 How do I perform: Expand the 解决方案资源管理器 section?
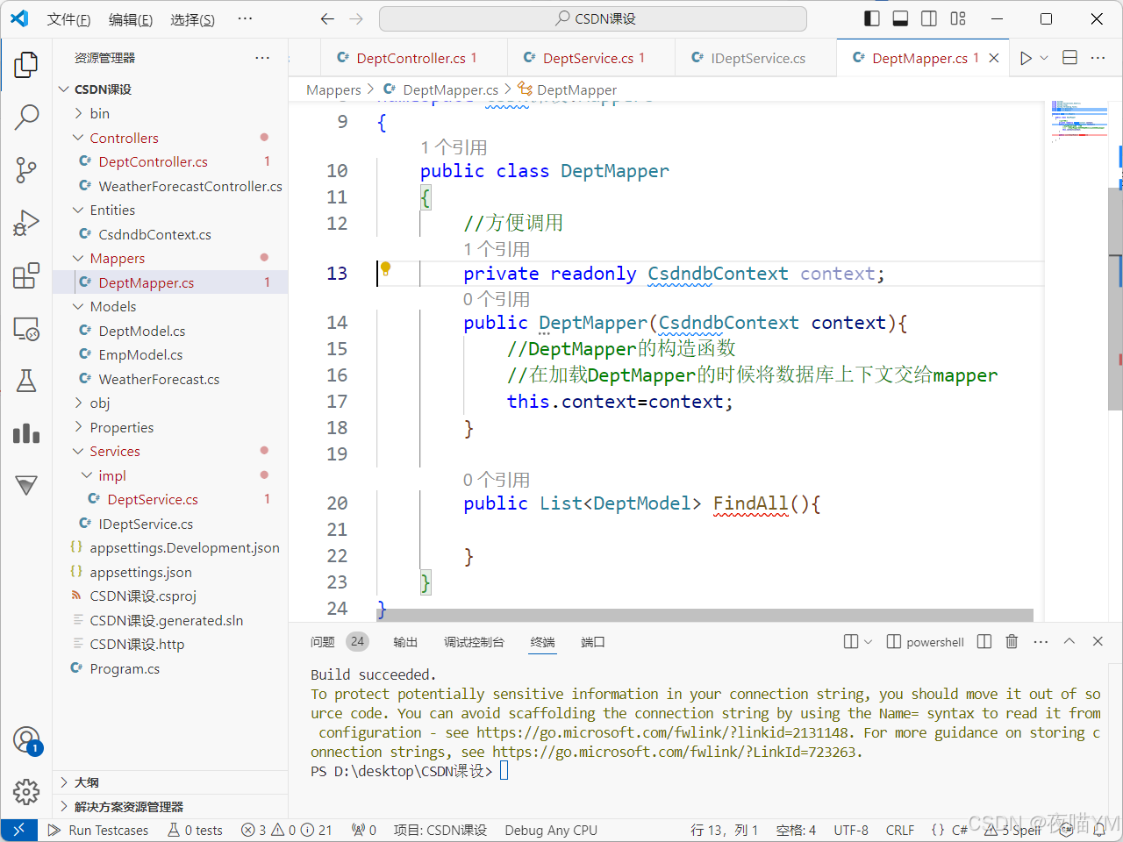tap(170, 807)
